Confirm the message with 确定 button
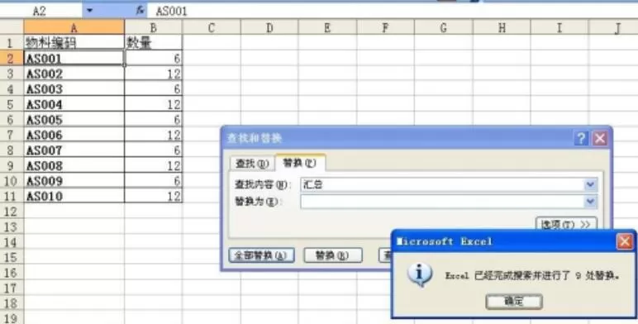Viewport: 638px width, 324px height. pyautogui.click(x=514, y=301)
